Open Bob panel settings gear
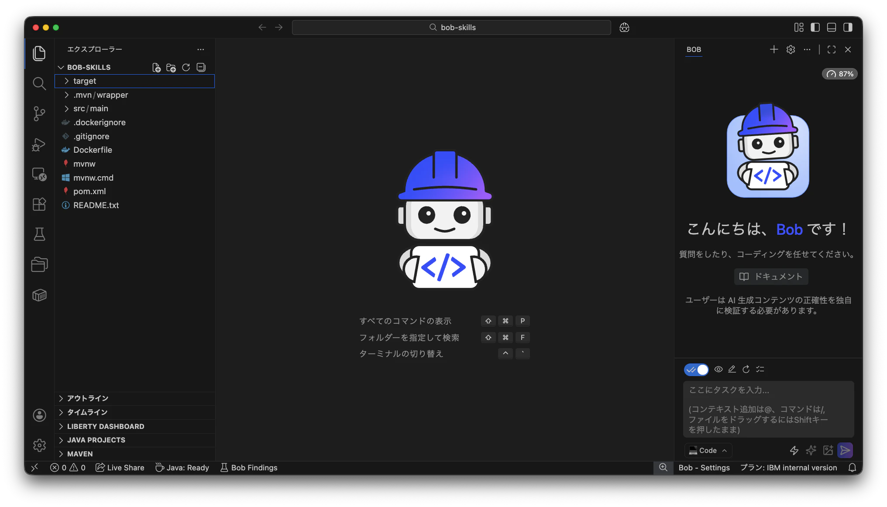The height and width of the screenshot is (507, 887). [791, 50]
